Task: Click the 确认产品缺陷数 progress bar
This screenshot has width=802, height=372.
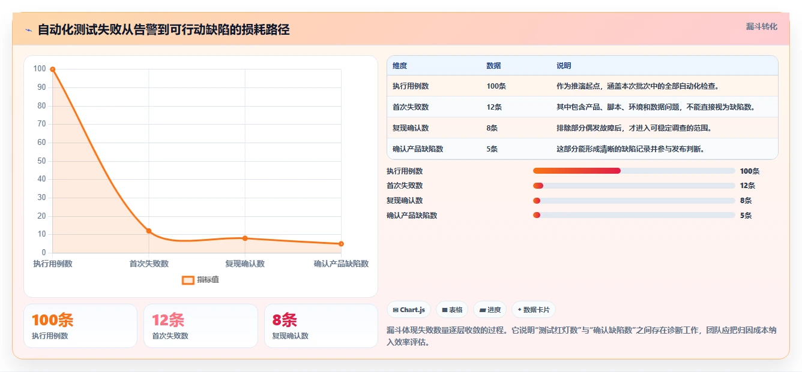Action: (634, 215)
